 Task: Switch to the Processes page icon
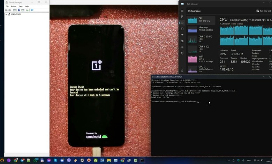(x=182, y=17)
